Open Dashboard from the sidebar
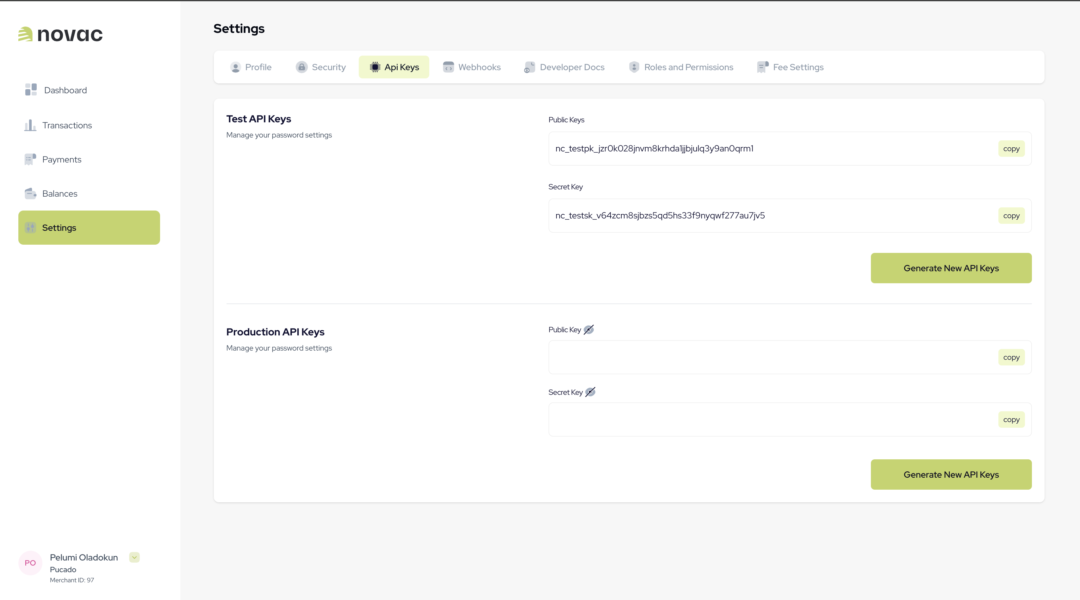The image size is (1080, 600). click(89, 90)
